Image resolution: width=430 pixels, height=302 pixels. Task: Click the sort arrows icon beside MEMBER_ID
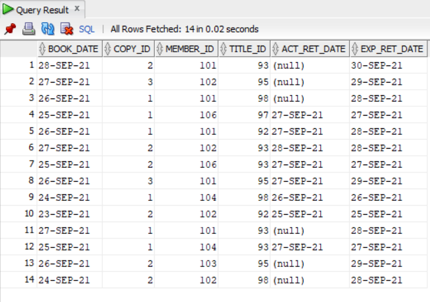[159, 49]
